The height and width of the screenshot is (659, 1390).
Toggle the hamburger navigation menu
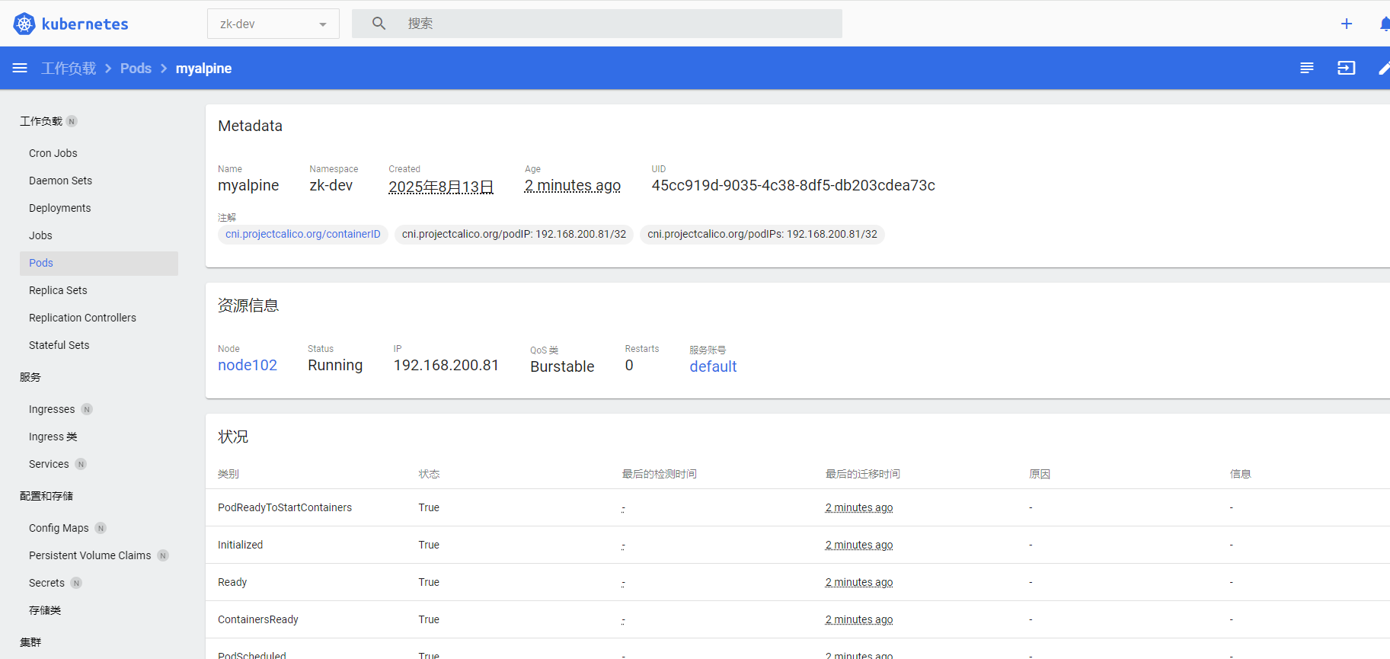tap(20, 69)
